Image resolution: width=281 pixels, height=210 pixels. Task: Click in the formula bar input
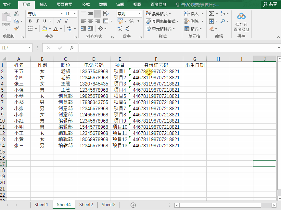tap(178, 48)
